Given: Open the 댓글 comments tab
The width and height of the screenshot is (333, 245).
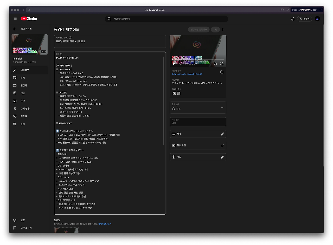Looking at the screenshot, I should click(x=30, y=93).
